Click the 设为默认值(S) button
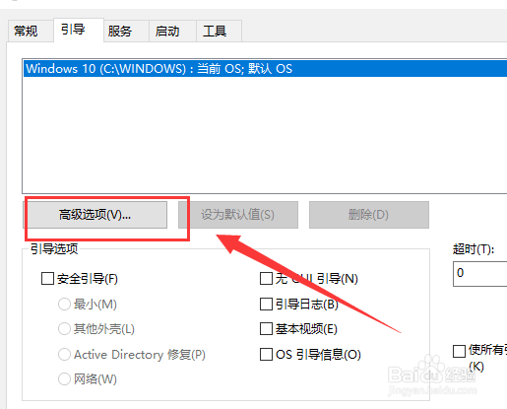Viewport: 507px width, 409px height. point(238,215)
